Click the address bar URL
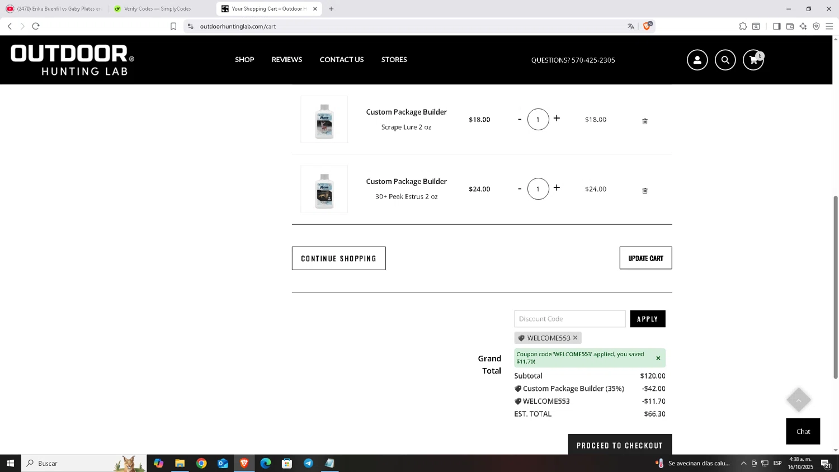The width and height of the screenshot is (839, 472). [238, 26]
